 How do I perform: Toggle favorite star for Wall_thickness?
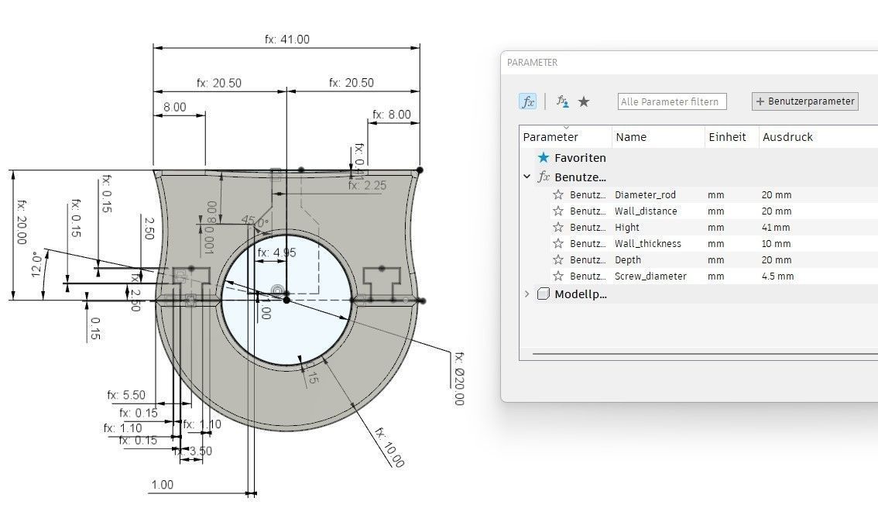click(x=557, y=243)
